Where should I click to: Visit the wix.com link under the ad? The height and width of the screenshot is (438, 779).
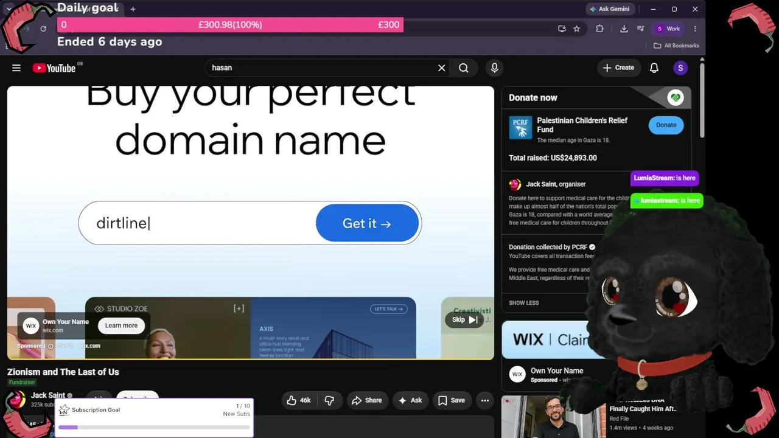pos(89,346)
